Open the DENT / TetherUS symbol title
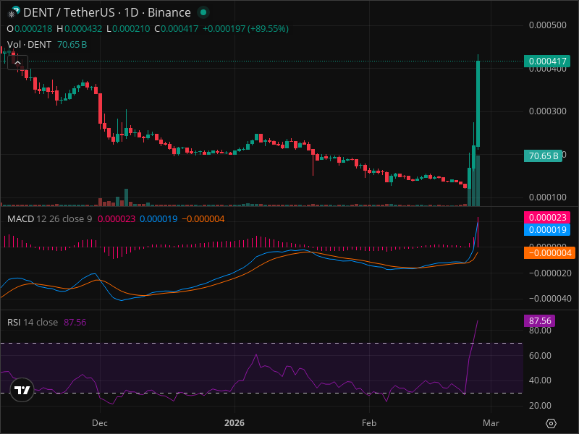Image resolution: width=579 pixels, height=434 pixels. coord(107,12)
